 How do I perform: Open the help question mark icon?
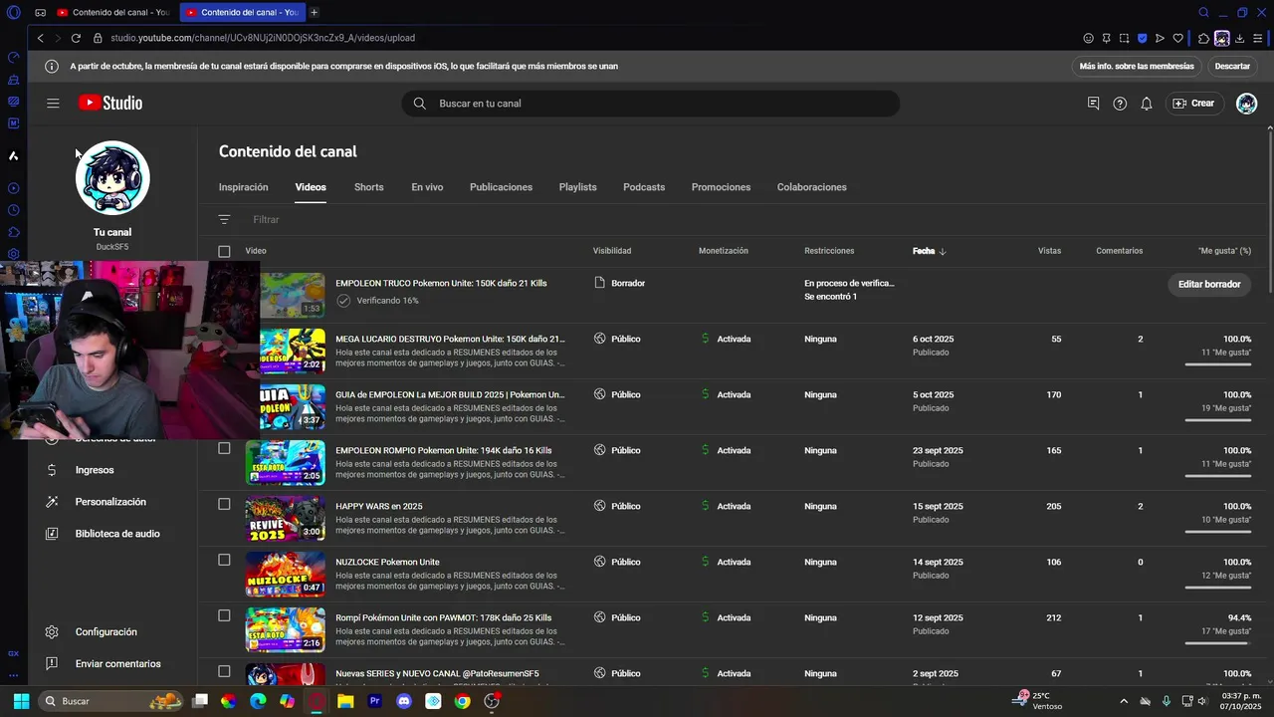(x=1120, y=104)
